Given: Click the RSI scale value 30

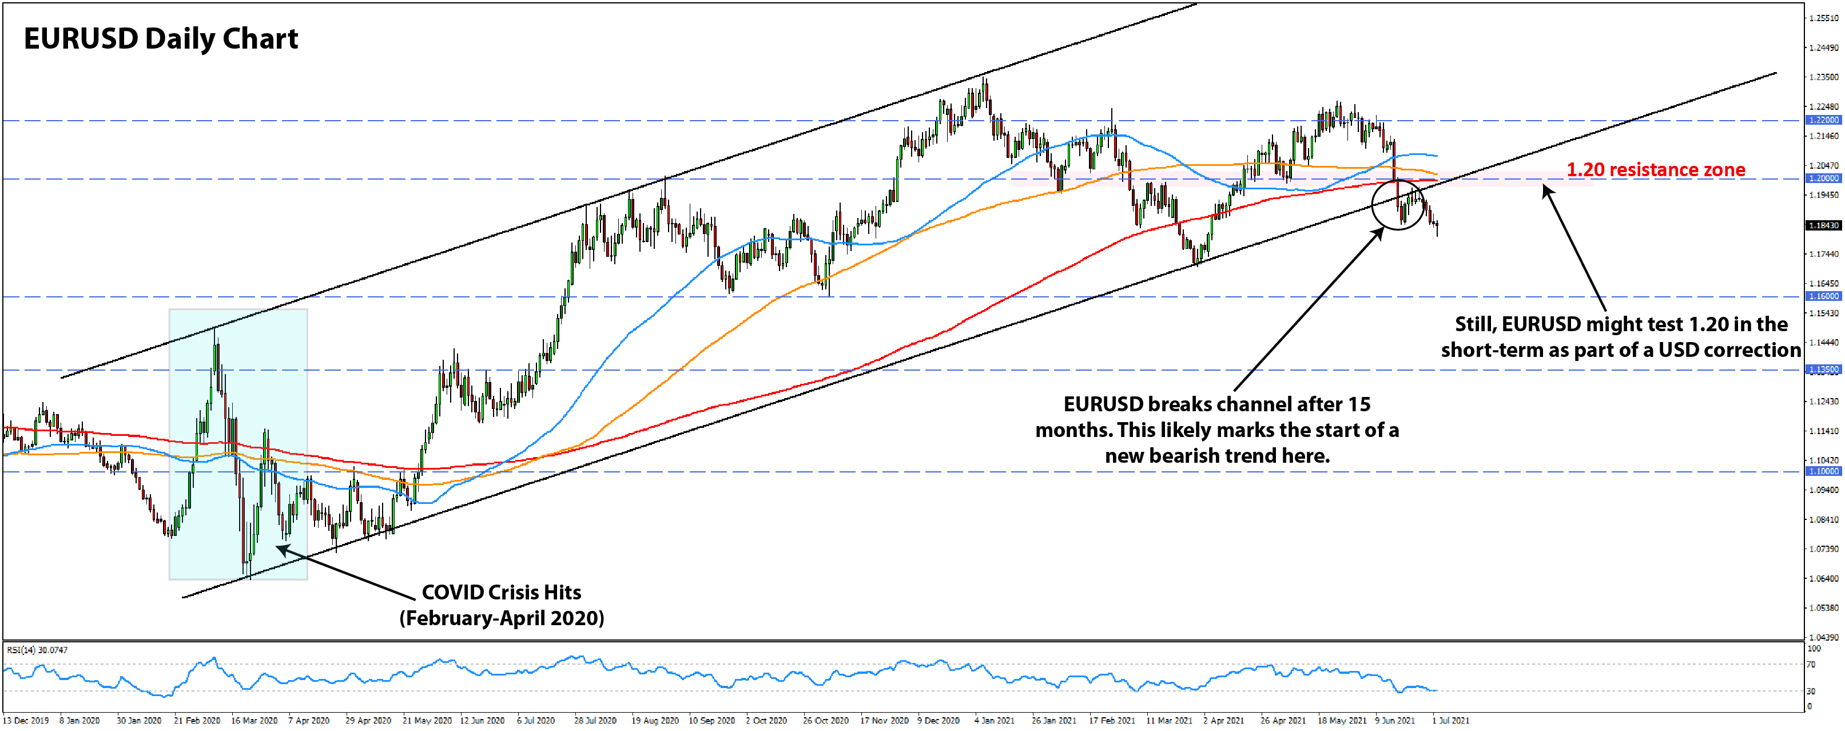Looking at the screenshot, I should coord(1811,691).
